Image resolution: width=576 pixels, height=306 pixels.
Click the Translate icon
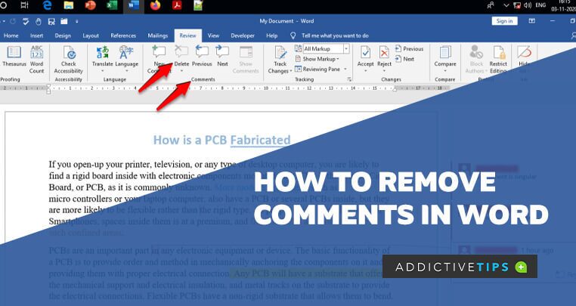tap(103, 57)
